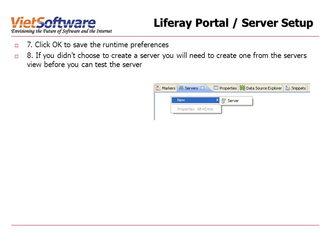Expand the New submenu arrow
Viewport: 333px width, 250px height.
point(217,100)
